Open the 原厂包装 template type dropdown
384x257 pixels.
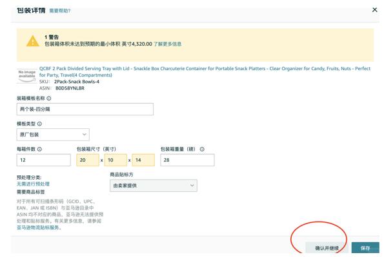pyautogui.click(x=53, y=135)
